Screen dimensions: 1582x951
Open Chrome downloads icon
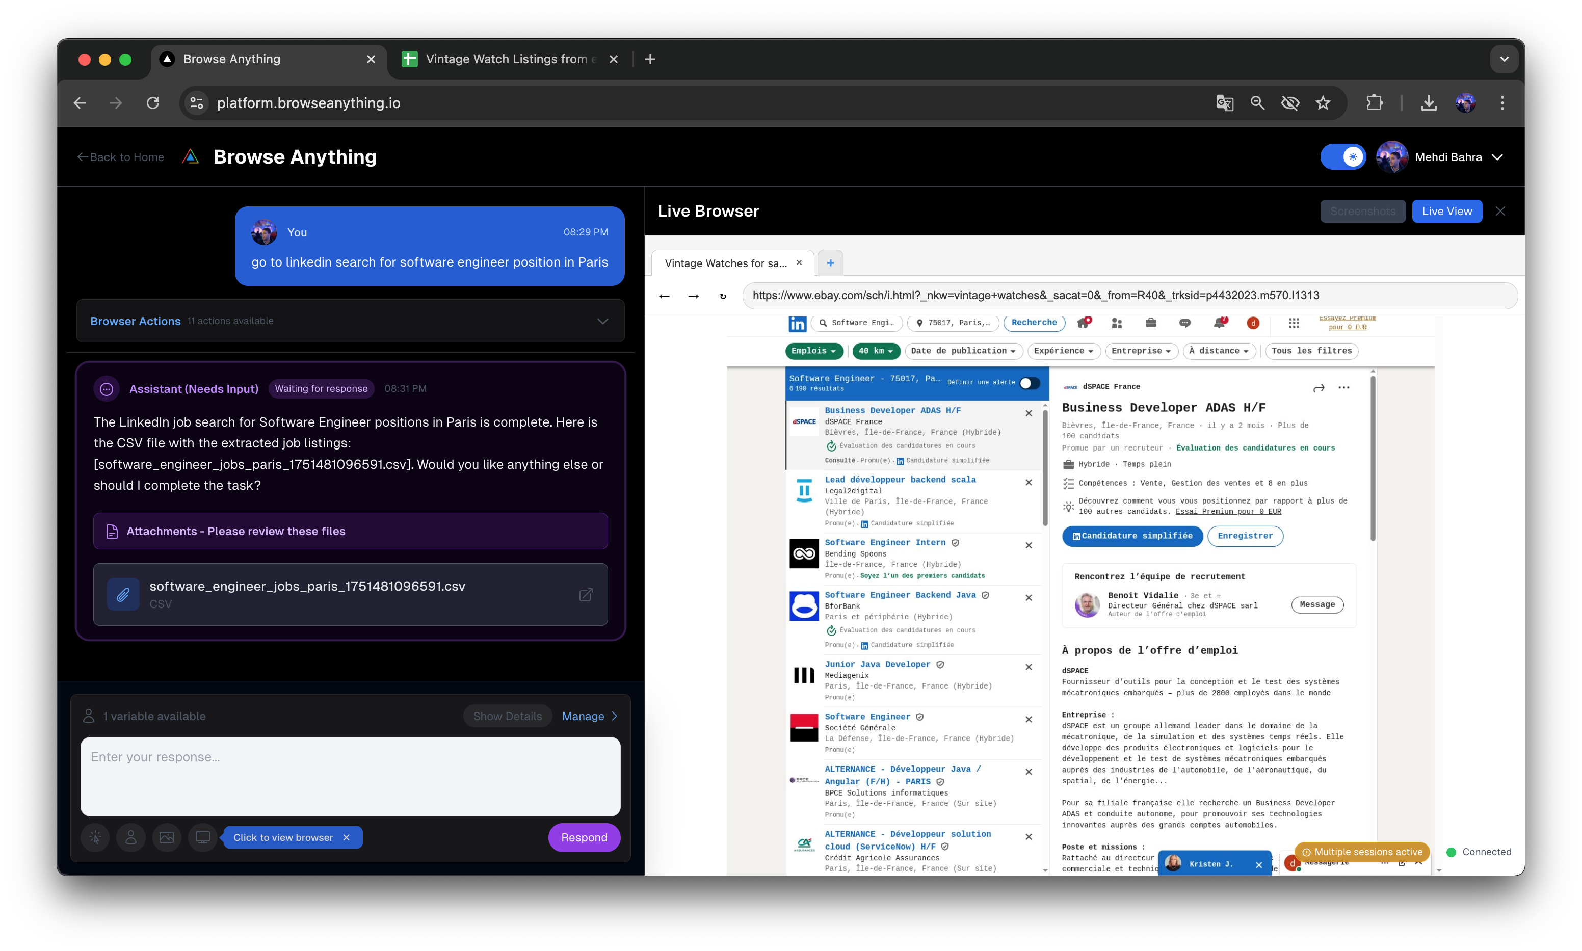1428,102
